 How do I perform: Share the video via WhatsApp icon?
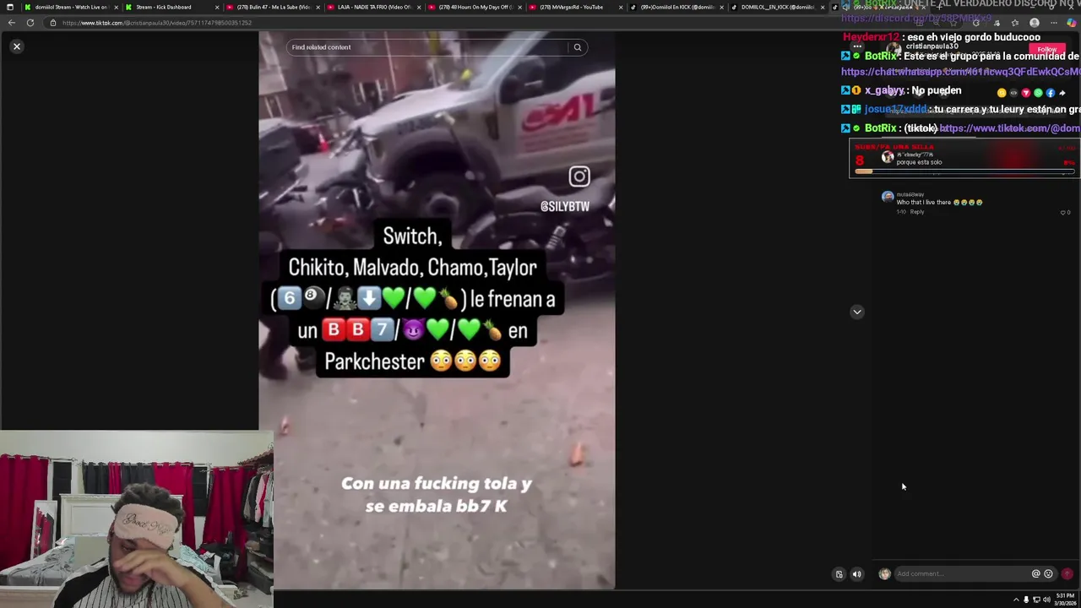(x=1038, y=93)
